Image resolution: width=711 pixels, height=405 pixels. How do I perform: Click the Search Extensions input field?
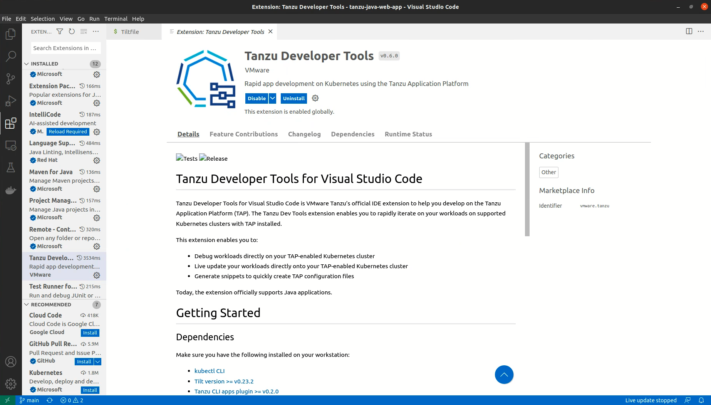click(66, 48)
